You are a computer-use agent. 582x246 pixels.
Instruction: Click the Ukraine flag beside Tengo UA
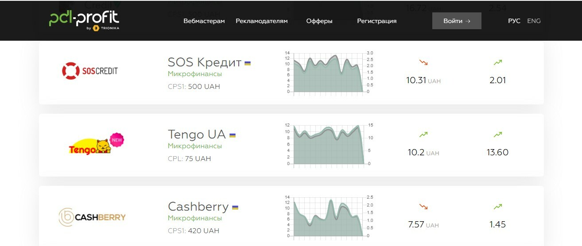(232, 135)
